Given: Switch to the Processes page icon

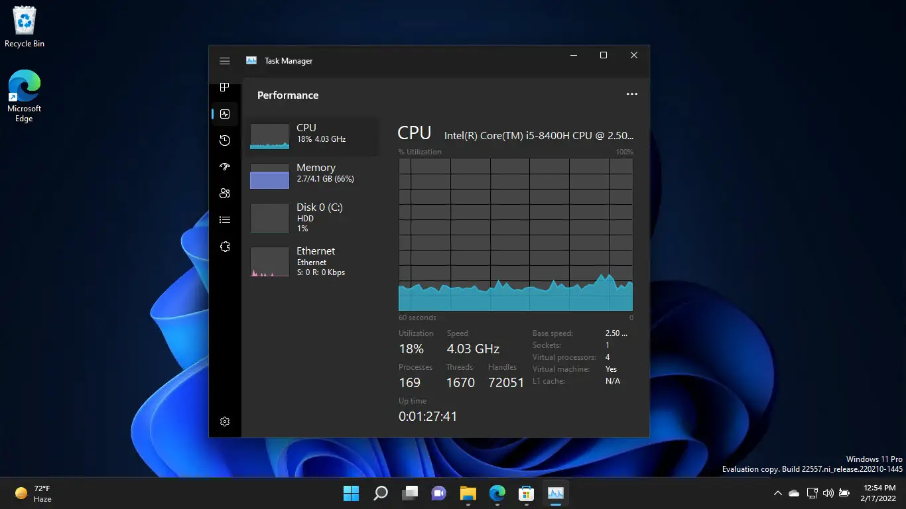Looking at the screenshot, I should [x=225, y=87].
